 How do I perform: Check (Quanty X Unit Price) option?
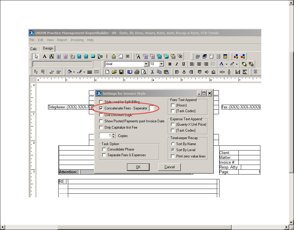[173, 124]
